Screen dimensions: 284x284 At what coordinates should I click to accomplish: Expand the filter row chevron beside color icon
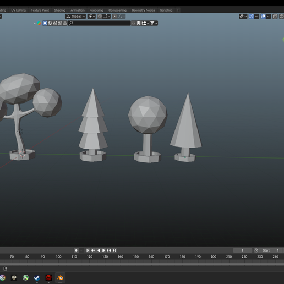(34, 23)
